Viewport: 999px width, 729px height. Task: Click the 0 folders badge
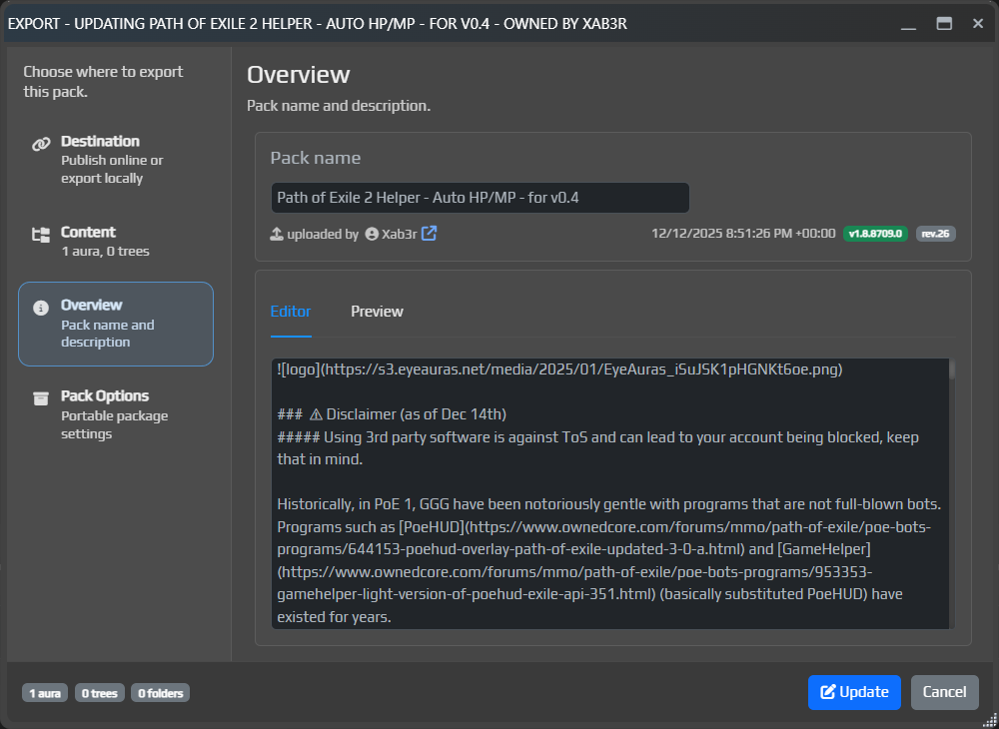[160, 692]
